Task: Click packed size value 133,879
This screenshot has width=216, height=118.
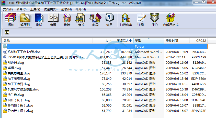Action: (126, 73)
